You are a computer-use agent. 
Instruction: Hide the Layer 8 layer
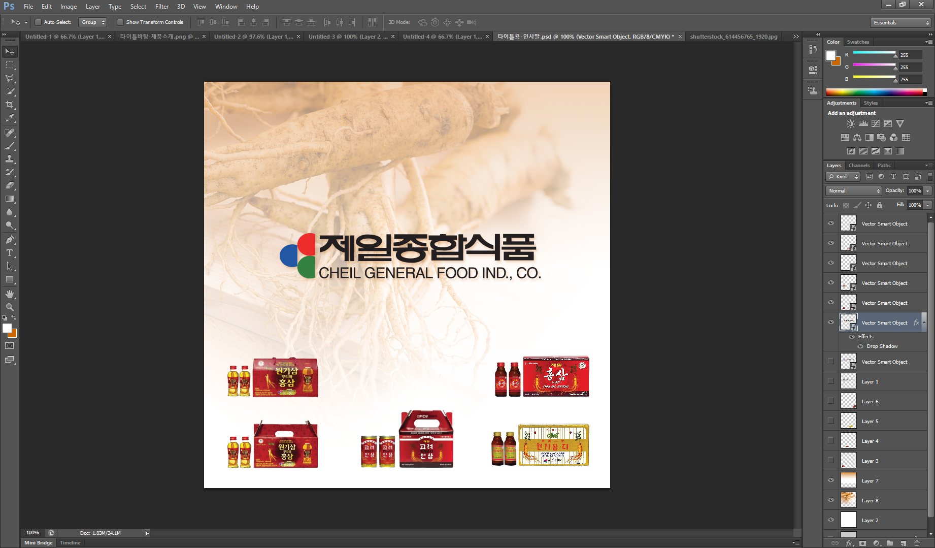(x=831, y=500)
